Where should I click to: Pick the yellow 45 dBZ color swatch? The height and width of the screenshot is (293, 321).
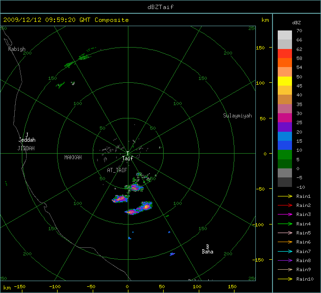click(285, 81)
